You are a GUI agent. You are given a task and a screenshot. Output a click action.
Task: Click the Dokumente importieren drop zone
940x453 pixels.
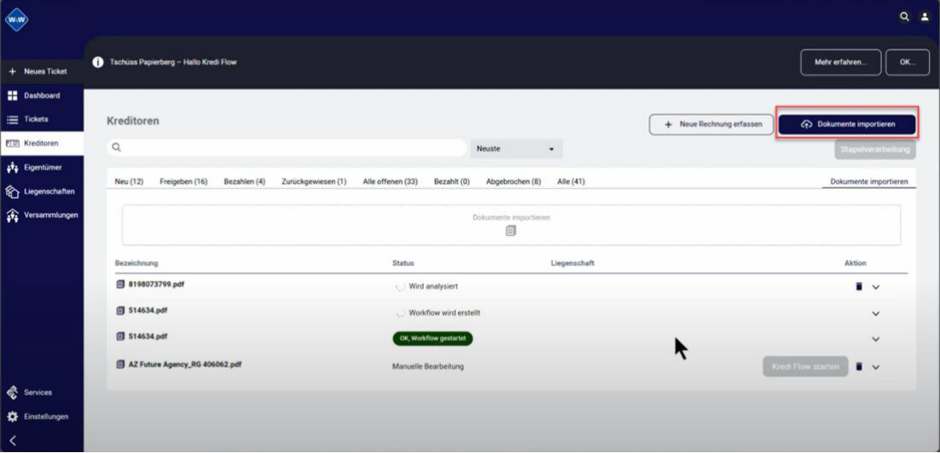click(511, 225)
